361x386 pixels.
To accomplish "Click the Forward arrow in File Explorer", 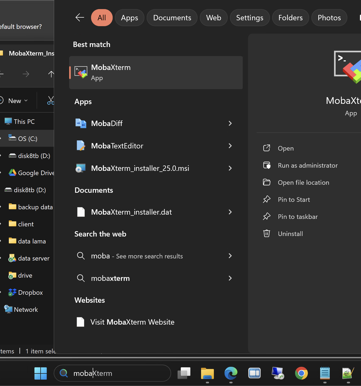I will point(26,74).
